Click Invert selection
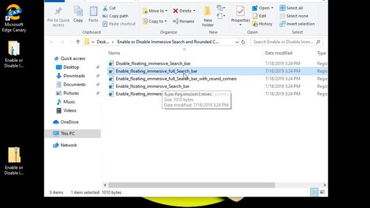The width and height of the screenshot is (370, 208). tap(297, 24)
